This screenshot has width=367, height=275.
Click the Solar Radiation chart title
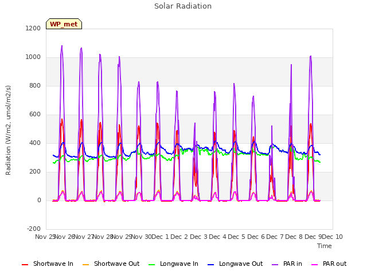tap(183, 6)
